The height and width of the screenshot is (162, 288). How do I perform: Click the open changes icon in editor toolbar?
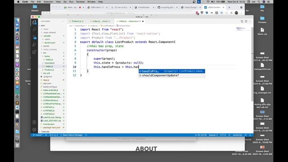(242, 21)
